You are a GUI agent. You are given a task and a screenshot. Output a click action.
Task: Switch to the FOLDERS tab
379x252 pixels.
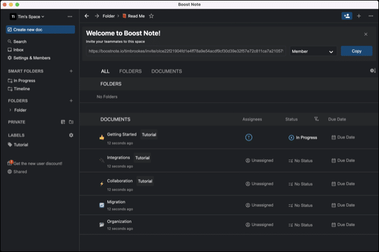[x=130, y=72]
